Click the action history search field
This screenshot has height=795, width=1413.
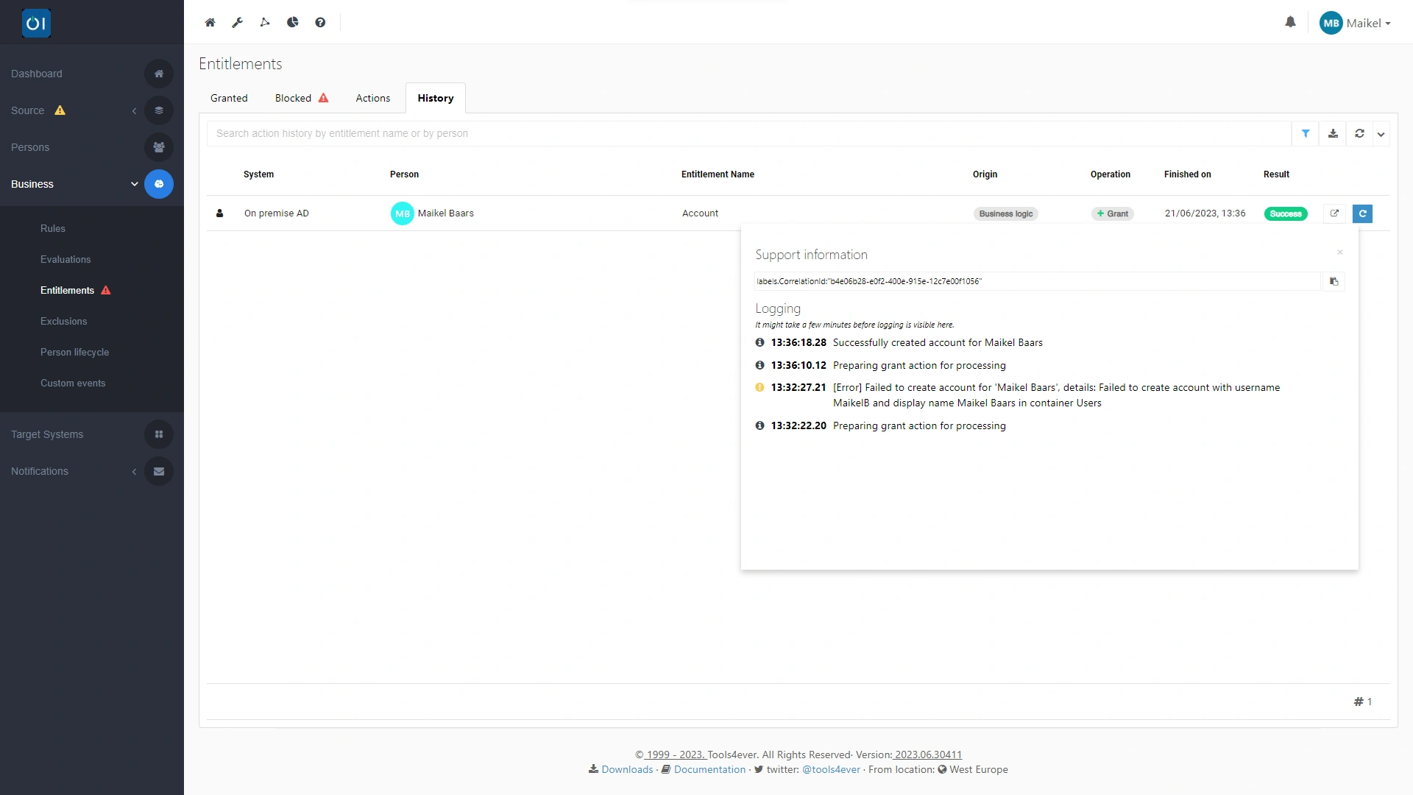click(x=747, y=133)
